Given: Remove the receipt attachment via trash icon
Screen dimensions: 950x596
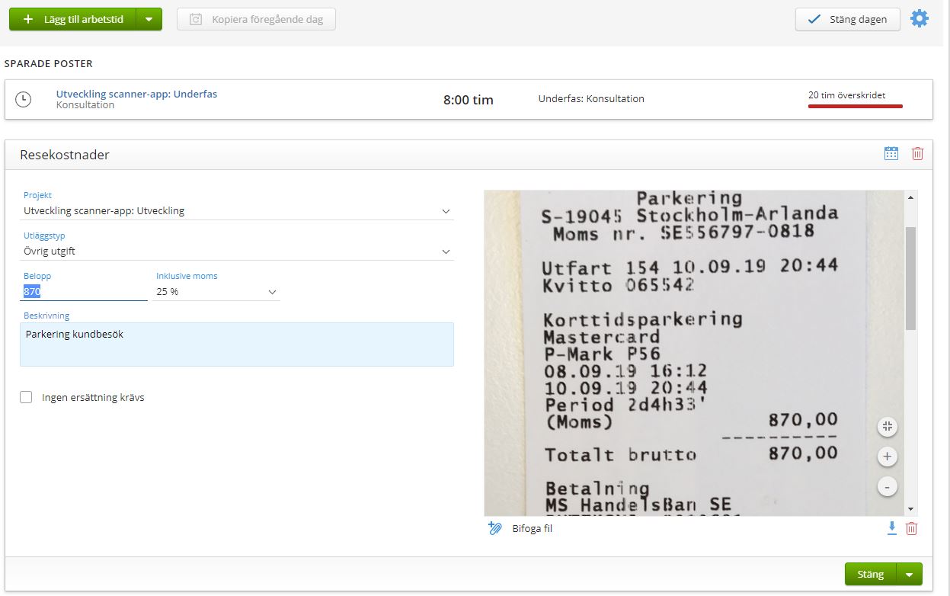Looking at the screenshot, I should (911, 528).
